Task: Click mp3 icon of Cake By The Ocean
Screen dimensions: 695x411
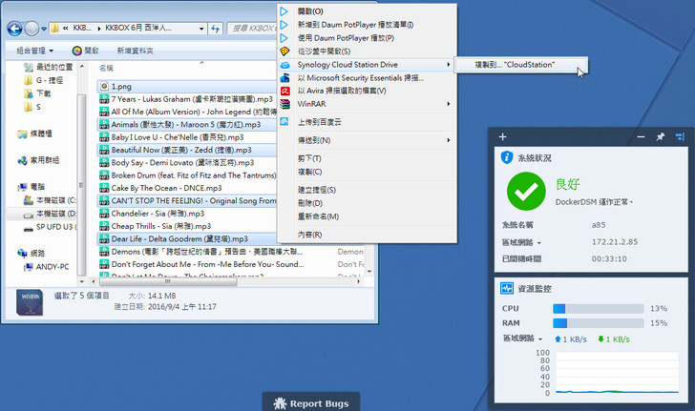Action: [x=104, y=188]
